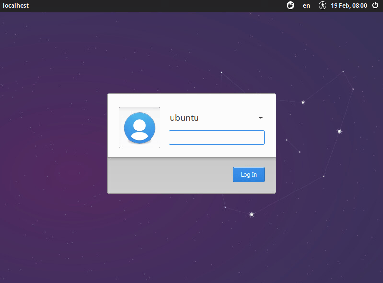383x283 pixels.
Task: Open the Xfce session selector icon
Action: (x=290, y=6)
